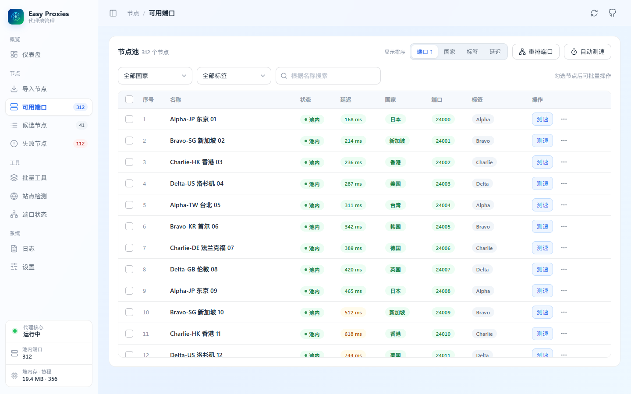Open 日志 logs page
This screenshot has height=394, width=631.
[49, 249]
